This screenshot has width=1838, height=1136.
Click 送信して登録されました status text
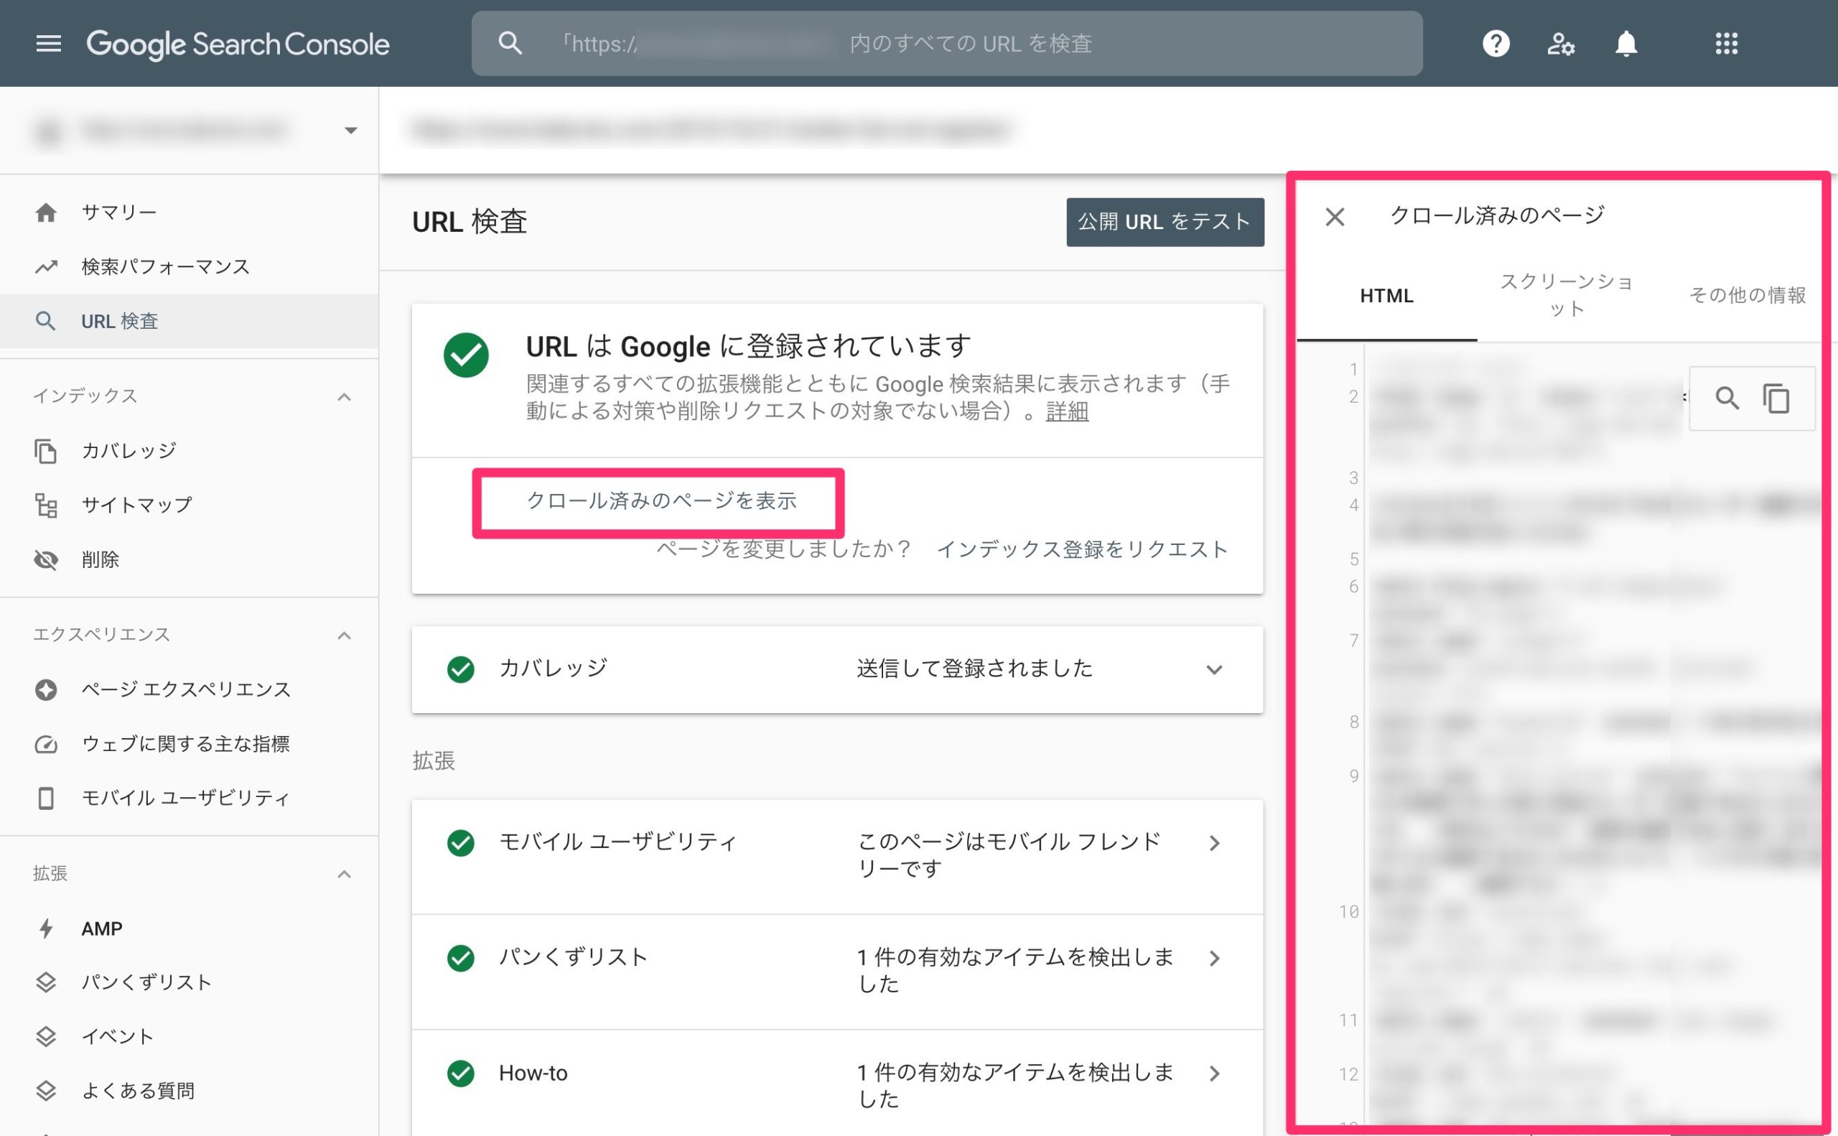pyautogui.click(x=974, y=669)
